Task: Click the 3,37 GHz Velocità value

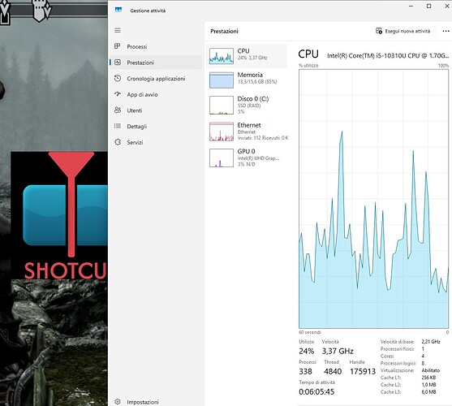Action: pos(338,351)
